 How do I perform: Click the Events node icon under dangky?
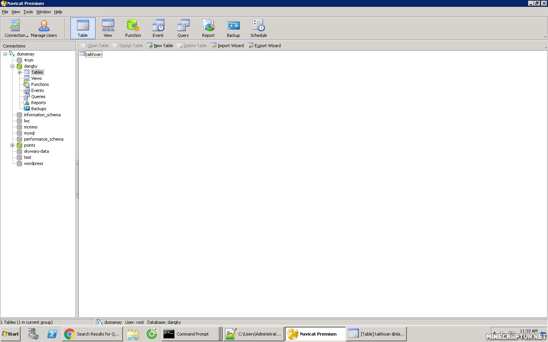[x=27, y=90]
